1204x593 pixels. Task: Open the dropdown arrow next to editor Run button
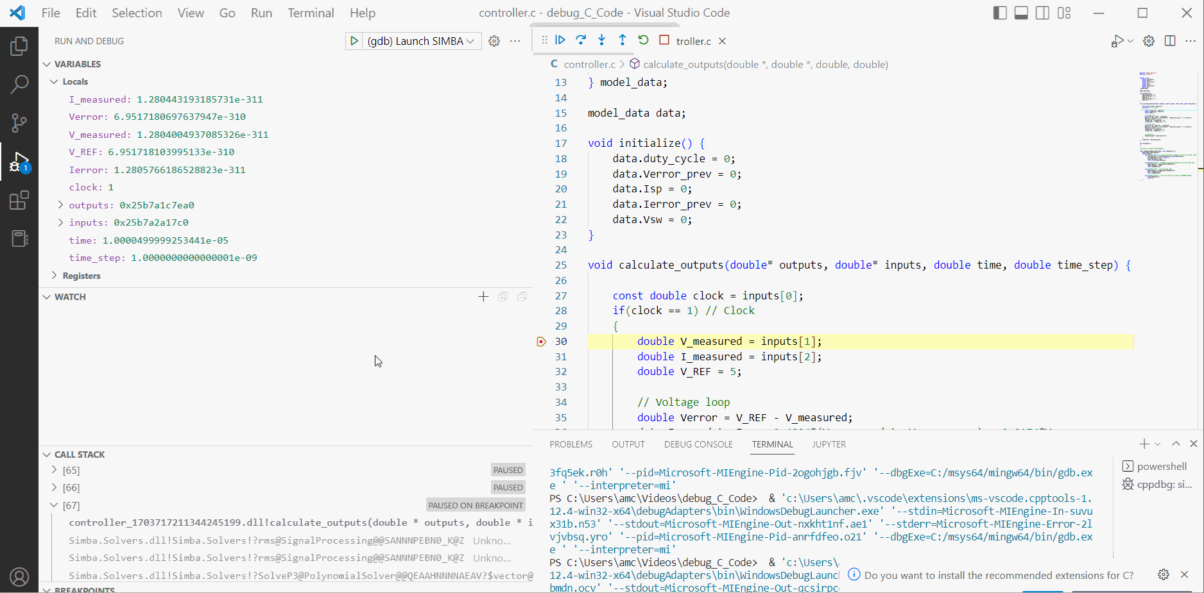tap(1130, 41)
